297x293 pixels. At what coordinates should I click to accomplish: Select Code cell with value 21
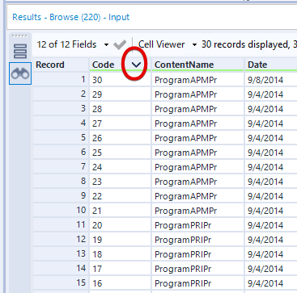click(x=121, y=211)
